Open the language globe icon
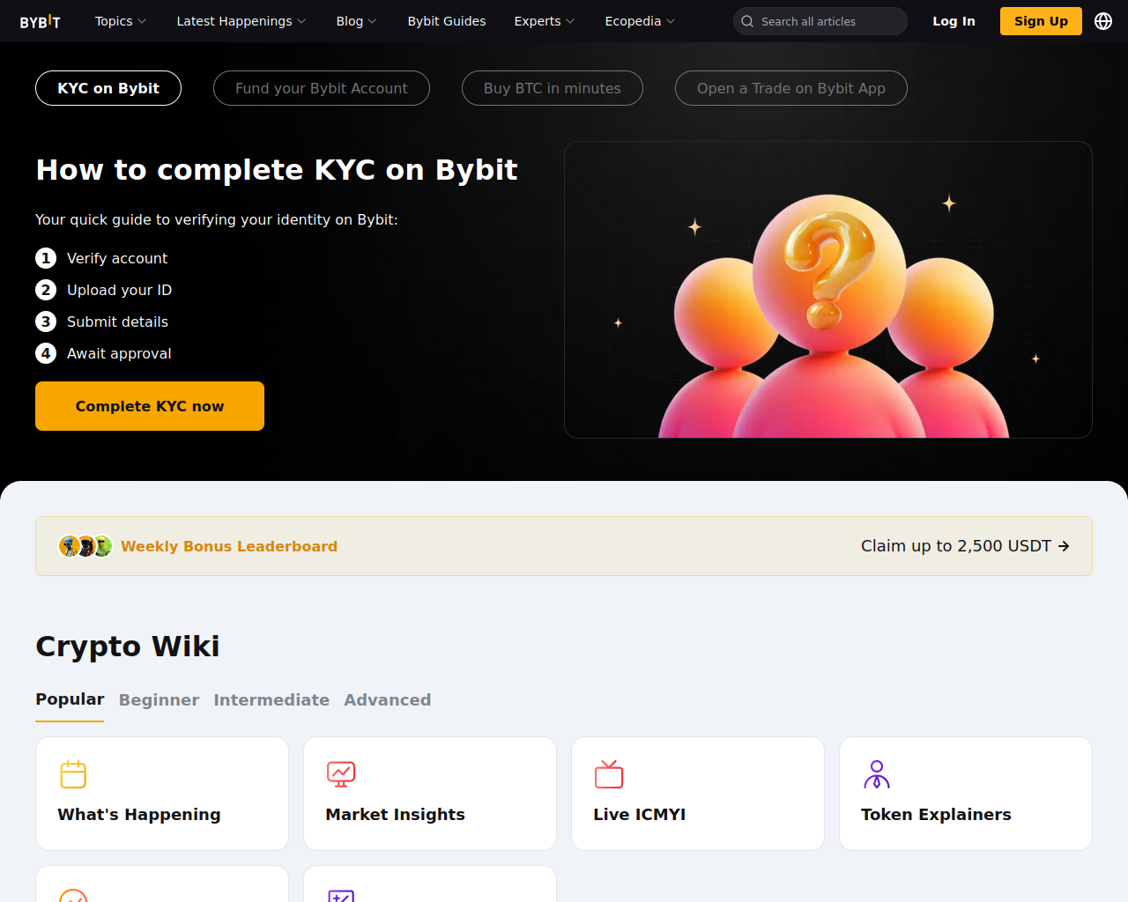1128x902 pixels. click(1103, 21)
